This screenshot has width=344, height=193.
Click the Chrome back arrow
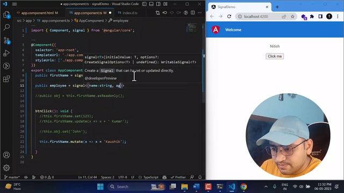point(212,17)
